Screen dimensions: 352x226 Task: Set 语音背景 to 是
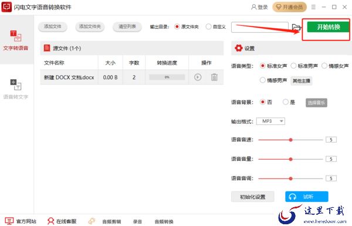[285, 102]
